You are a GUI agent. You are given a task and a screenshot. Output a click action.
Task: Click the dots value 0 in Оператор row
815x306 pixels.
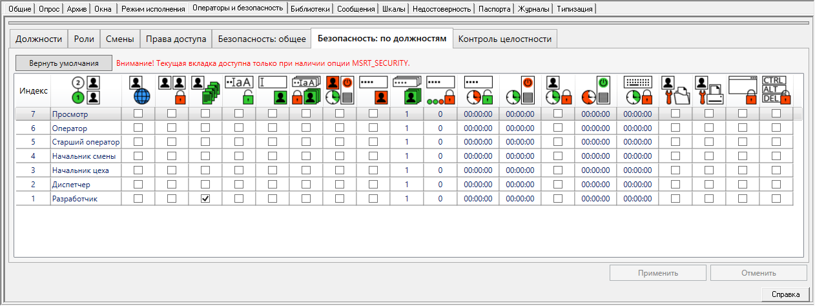[440, 128]
